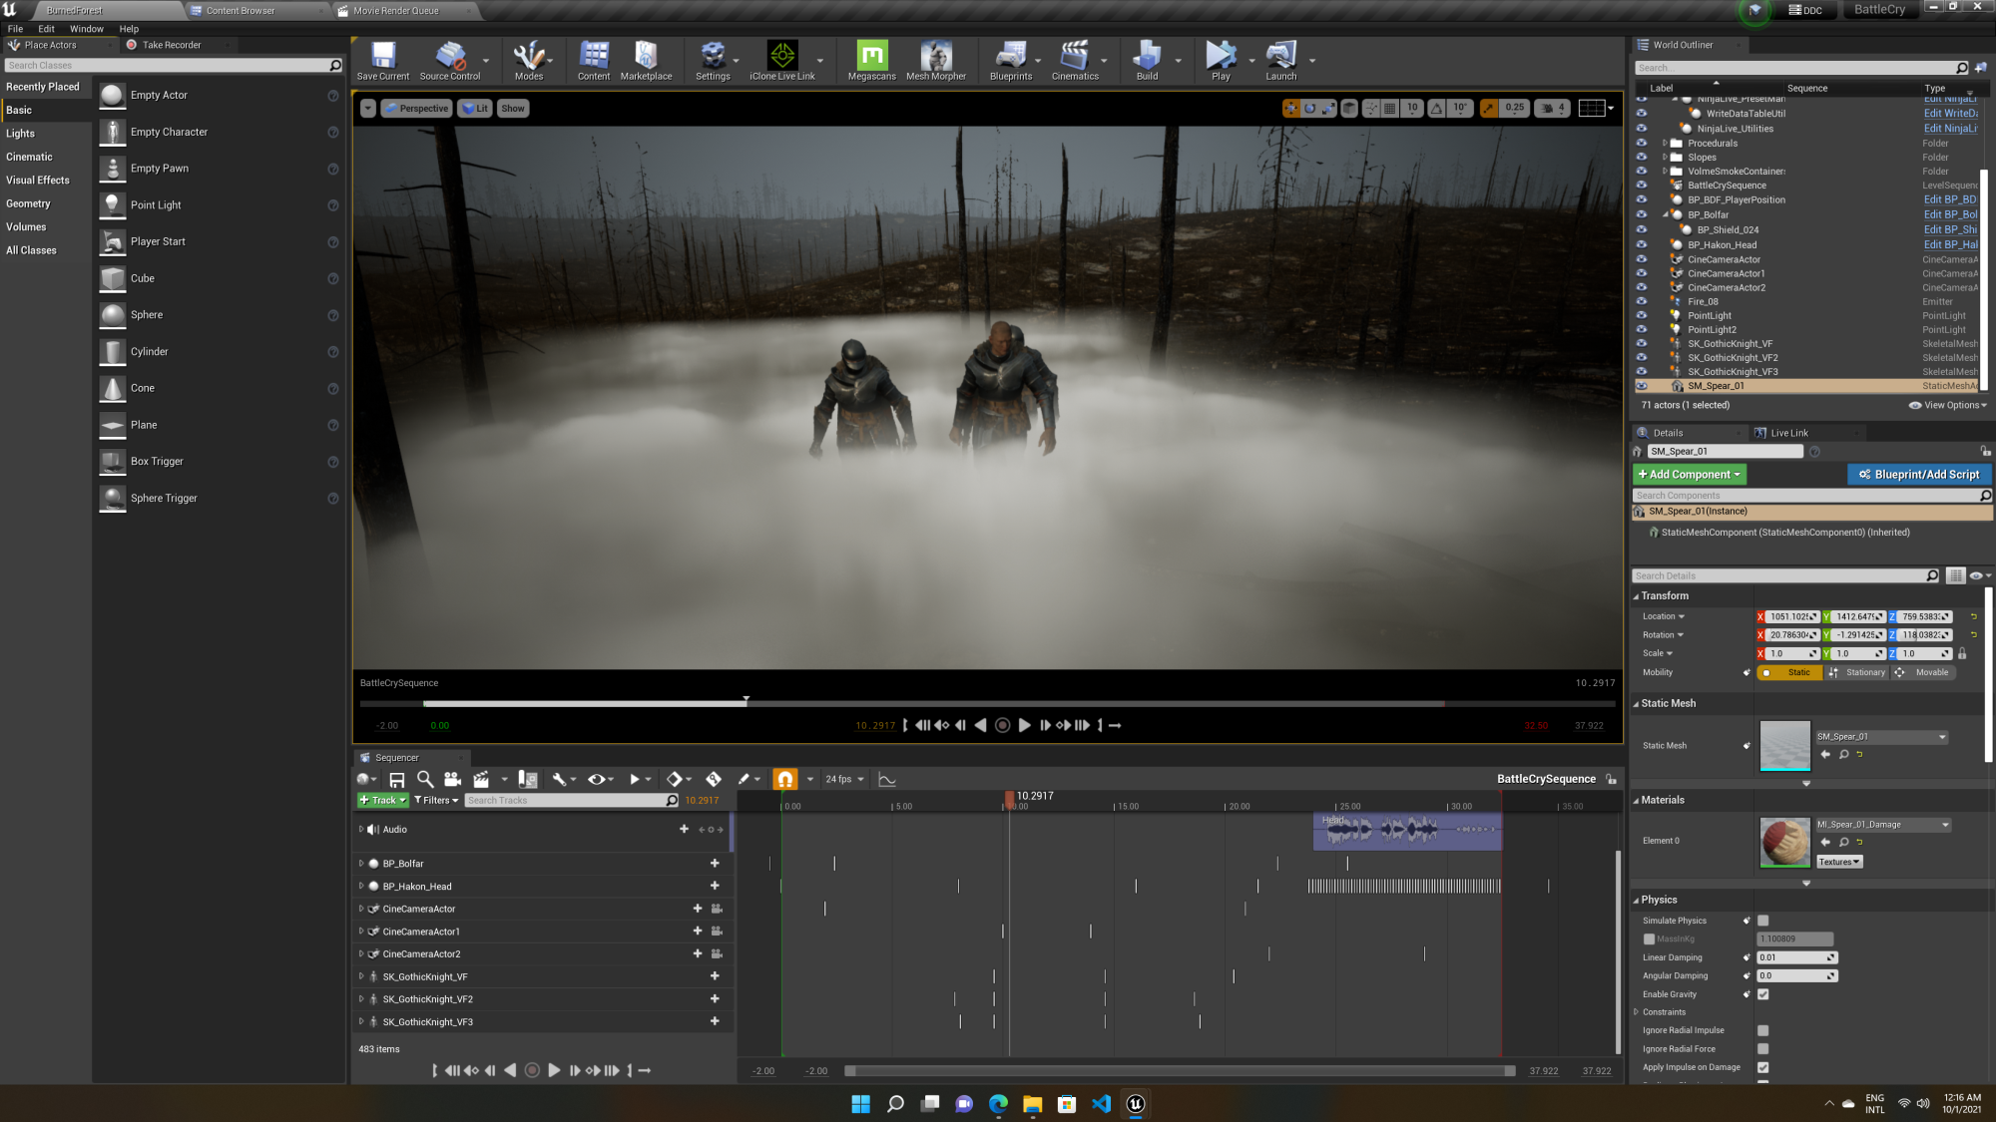This screenshot has width=1996, height=1122.
Task: Click the Sequencer find-in-browser magnifier icon
Action: click(424, 779)
